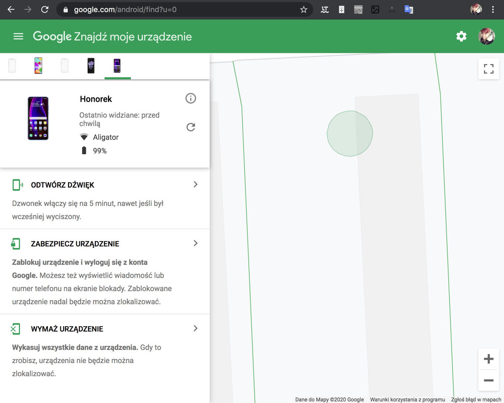Expand the ODTWÓRZ DŹWIĘK chevron
Viewport: 504px width, 403px height.
195,184
